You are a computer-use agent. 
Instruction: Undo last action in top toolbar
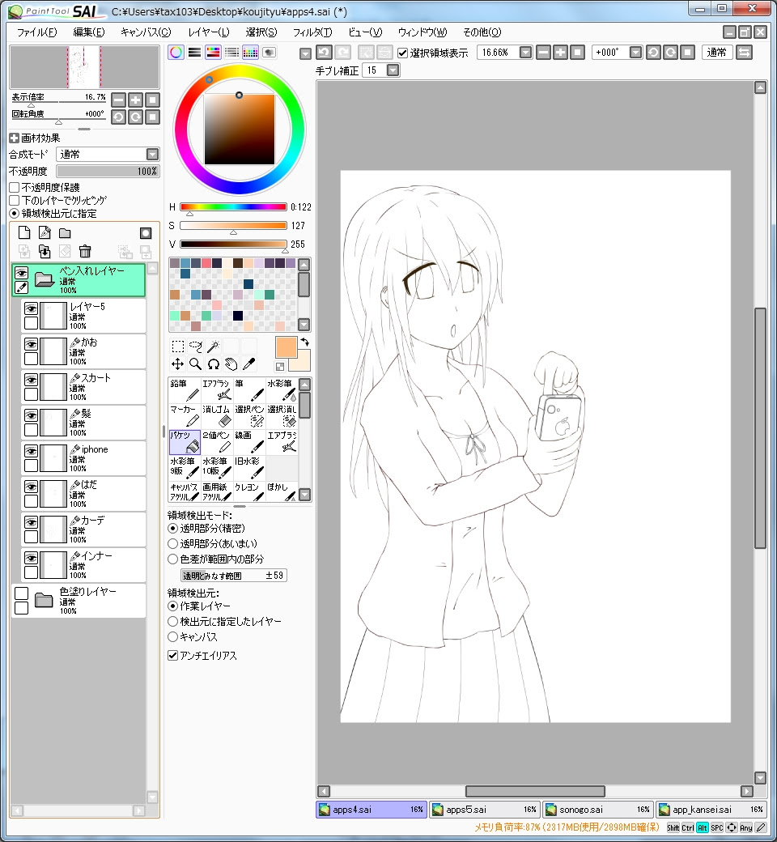click(324, 52)
